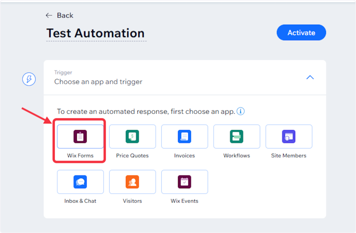Go back using the Back link text
This screenshot has width=356, height=233.
(x=65, y=16)
